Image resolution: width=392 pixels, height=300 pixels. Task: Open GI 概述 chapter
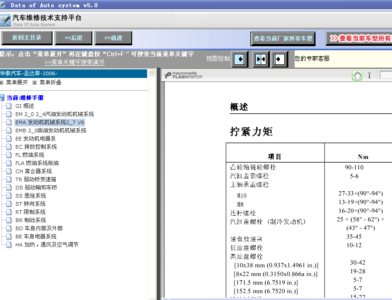[25, 106]
